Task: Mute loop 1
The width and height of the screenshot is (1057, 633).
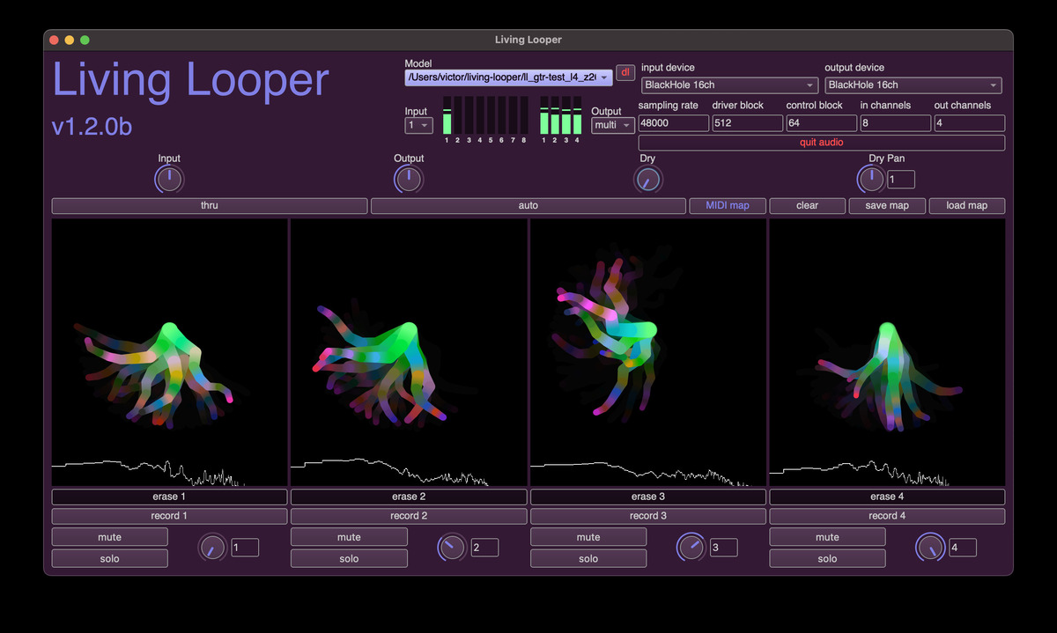Action: pos(110,537)
